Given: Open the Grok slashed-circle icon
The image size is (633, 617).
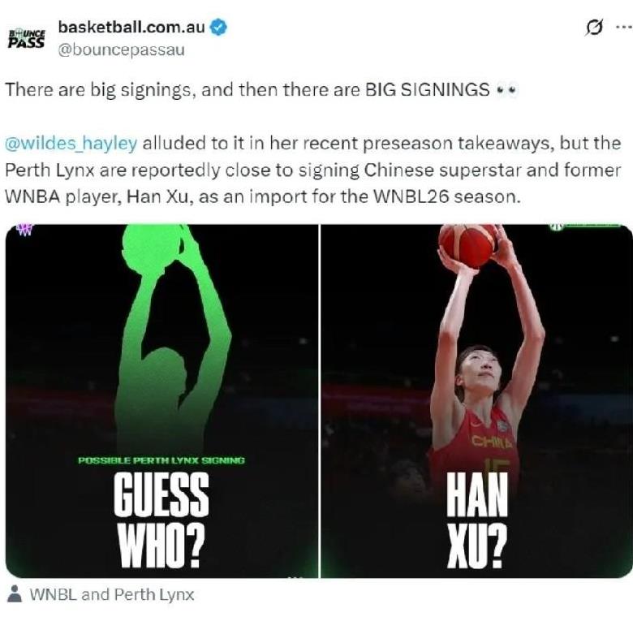Looking at the screenshot, I should tap(595, 28).
